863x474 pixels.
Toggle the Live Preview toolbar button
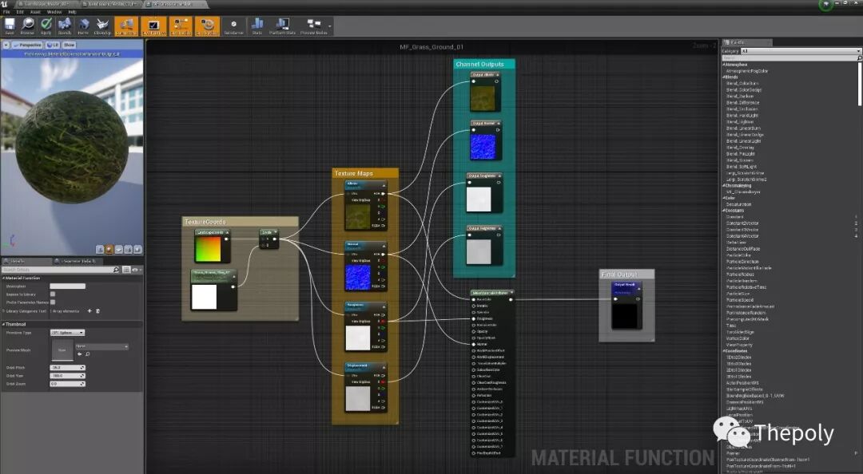click(x=153, y=26)
